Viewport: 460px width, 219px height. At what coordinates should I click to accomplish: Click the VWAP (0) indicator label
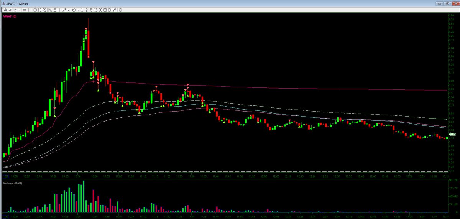point(9,17)
